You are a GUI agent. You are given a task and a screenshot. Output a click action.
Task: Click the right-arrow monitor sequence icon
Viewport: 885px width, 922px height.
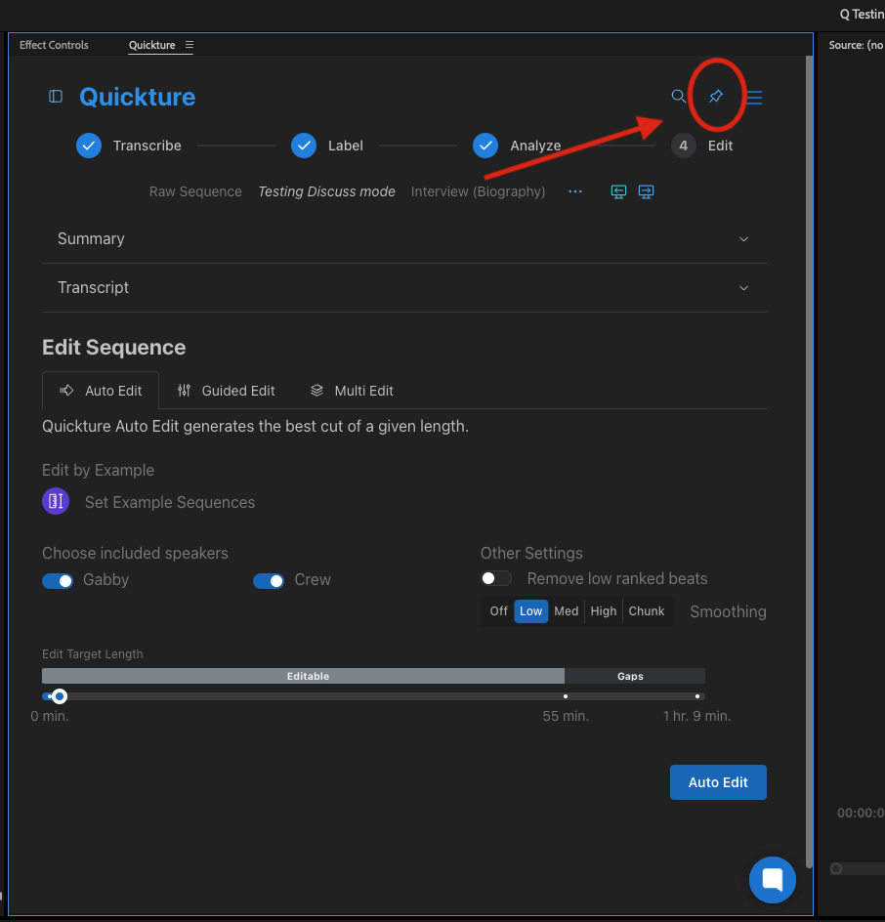click(x=646, y=191)
